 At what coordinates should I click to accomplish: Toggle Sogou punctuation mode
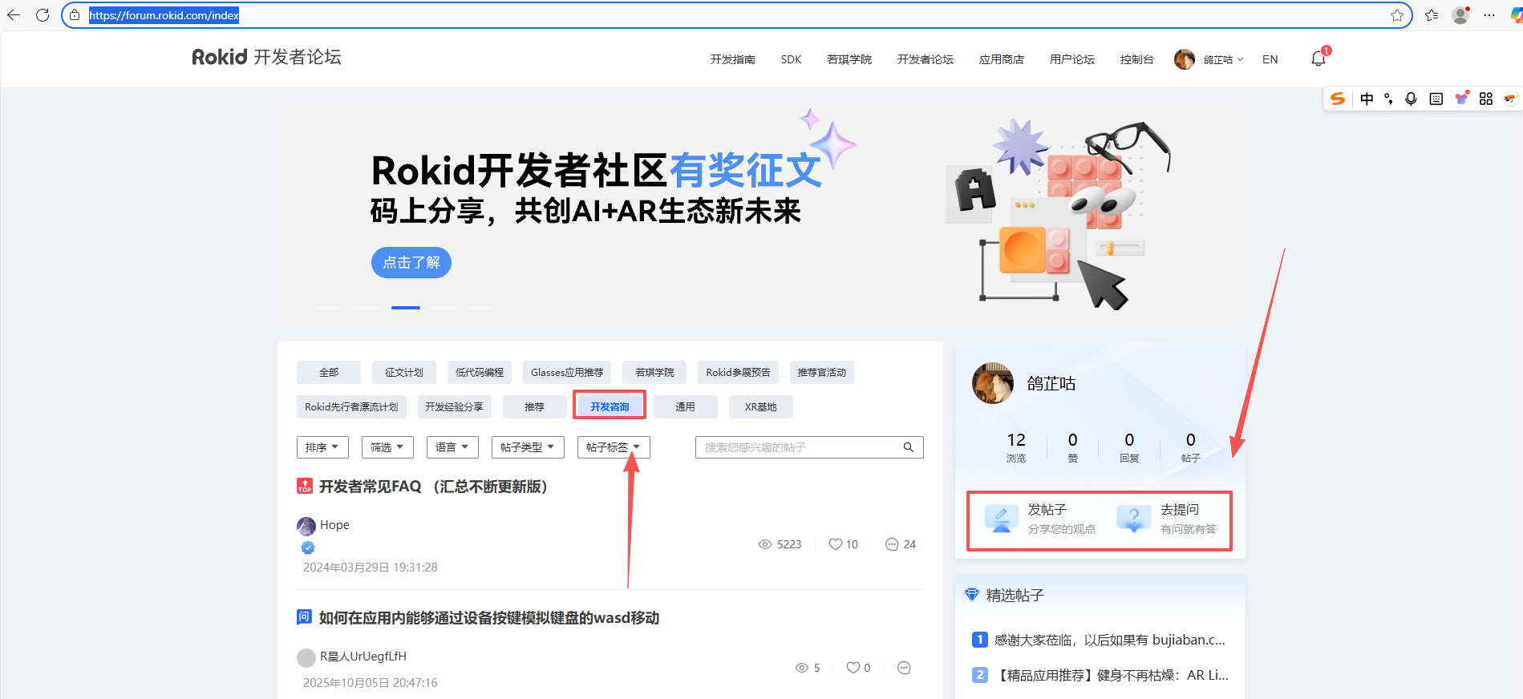[1388, 99]
